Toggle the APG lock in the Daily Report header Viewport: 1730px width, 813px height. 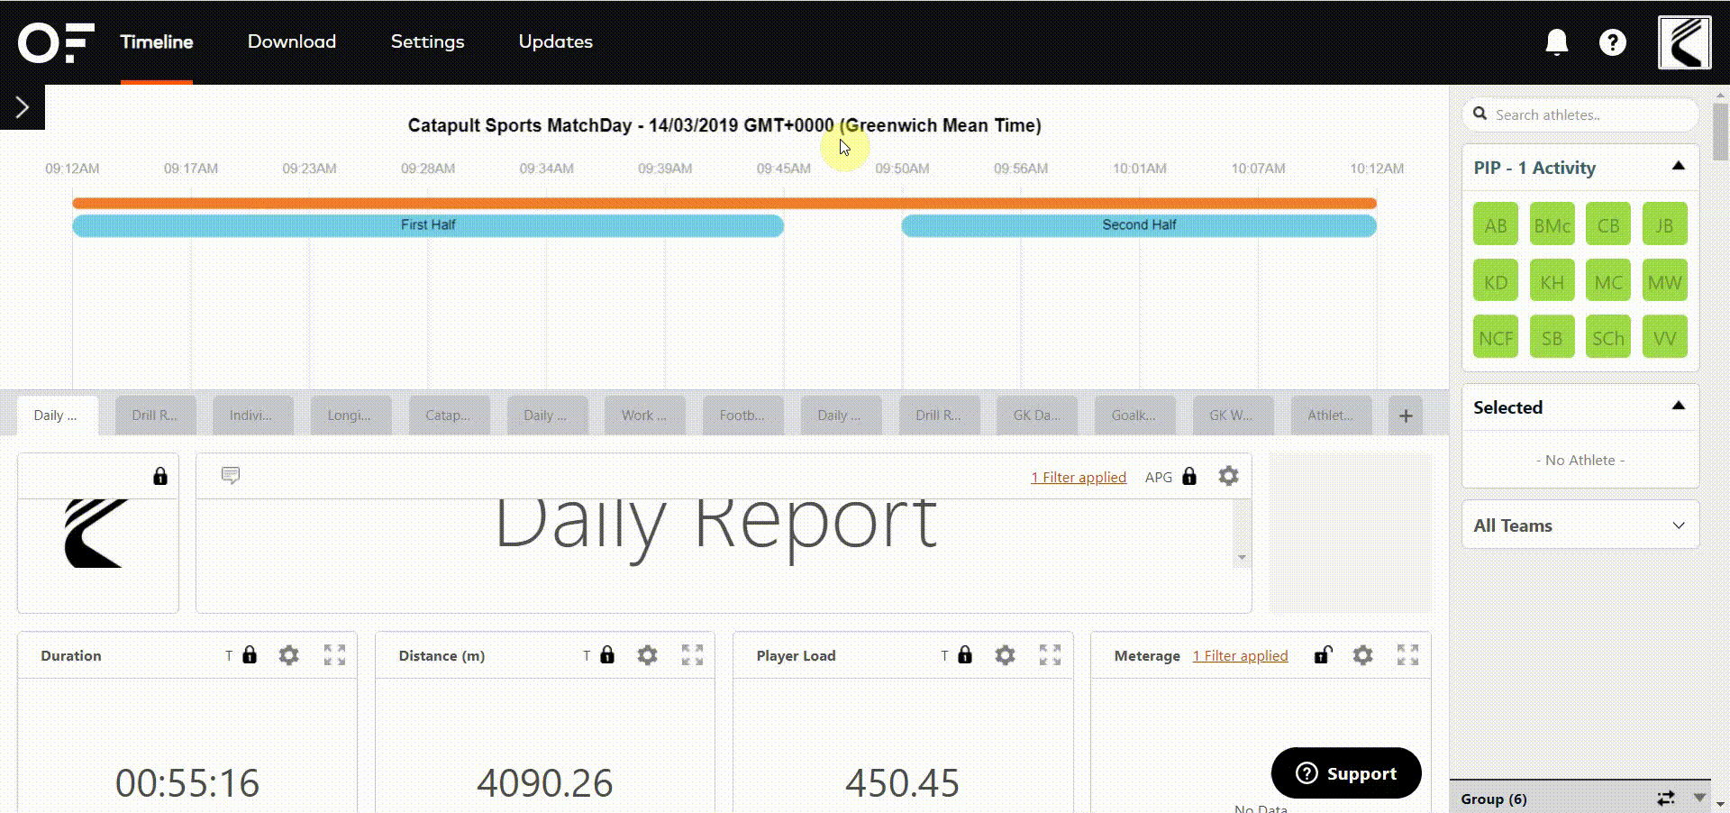(1189, 476)
